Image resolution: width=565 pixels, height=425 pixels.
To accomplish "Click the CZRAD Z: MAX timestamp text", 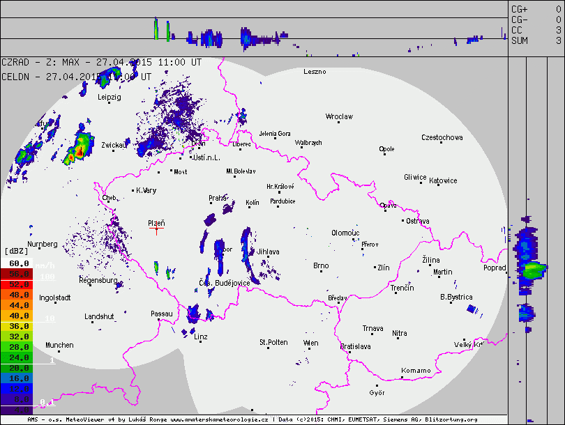I will click(102, 62).
